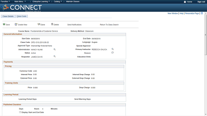The width and height of the screenshot is (207, 116).
Task: Click course name Fundamentals of Customer Service
Action: (x=44, y=31)
